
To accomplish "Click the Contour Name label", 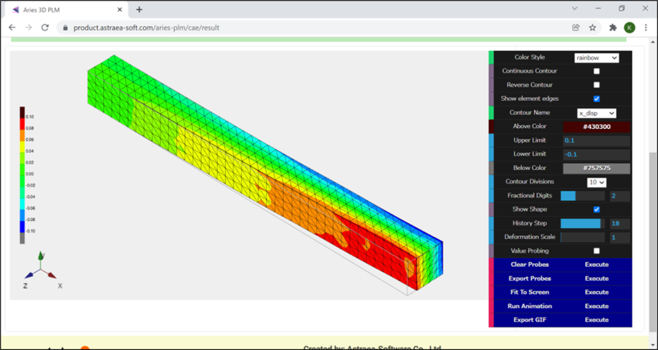I will point(529,113).
